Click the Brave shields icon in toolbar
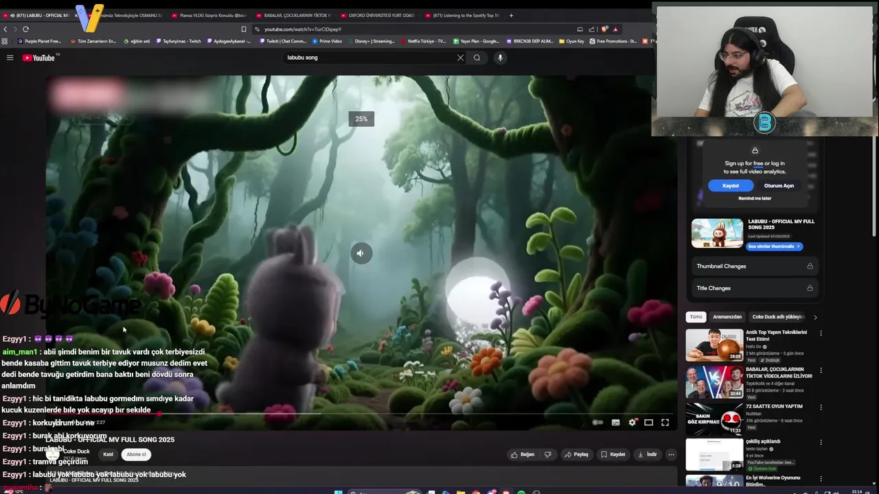Viewport: 879px width, 494px height. click(604, 29)
